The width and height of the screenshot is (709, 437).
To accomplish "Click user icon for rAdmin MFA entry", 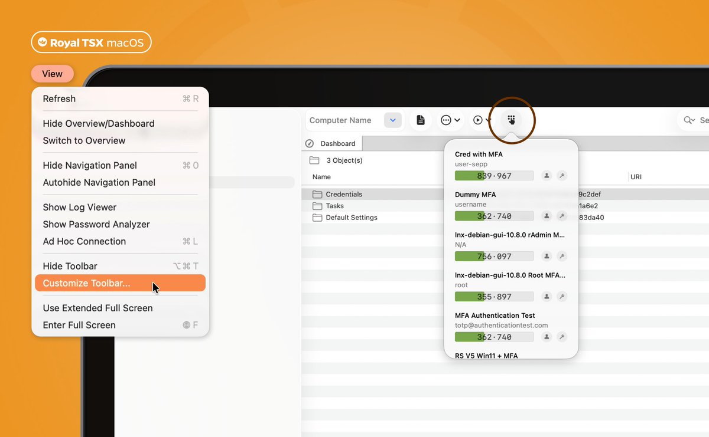I will (x=547, y=257).
